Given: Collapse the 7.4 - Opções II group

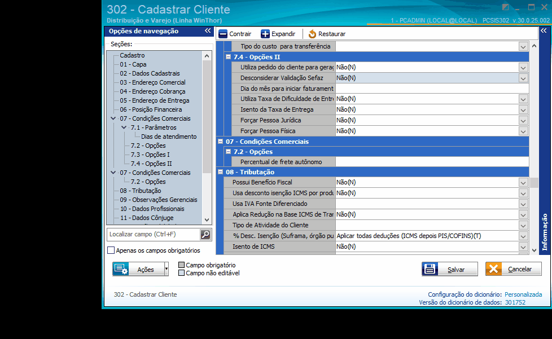Looking at the screenshot, I should coord(228,56).
